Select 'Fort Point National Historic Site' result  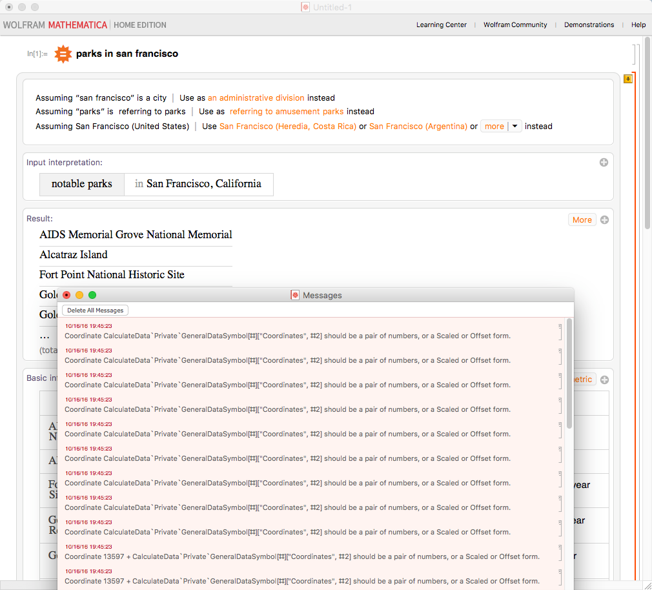click(x=112, y=275)
